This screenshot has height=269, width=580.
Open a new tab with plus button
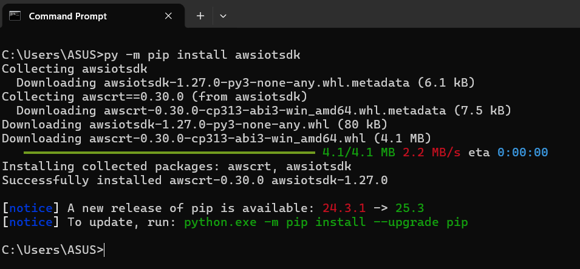pos(200,16)
